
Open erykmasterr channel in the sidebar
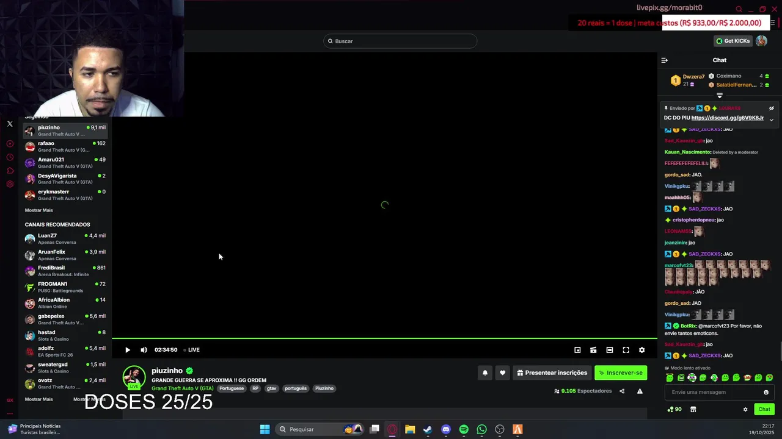[x=65, y=195]
